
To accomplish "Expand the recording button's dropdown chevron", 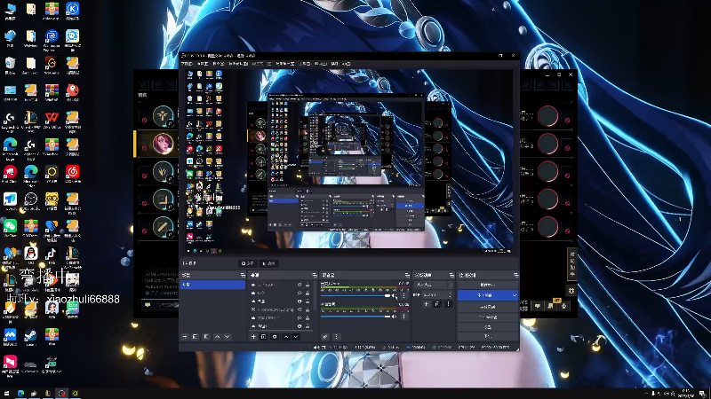I will (x=515, y=295).
